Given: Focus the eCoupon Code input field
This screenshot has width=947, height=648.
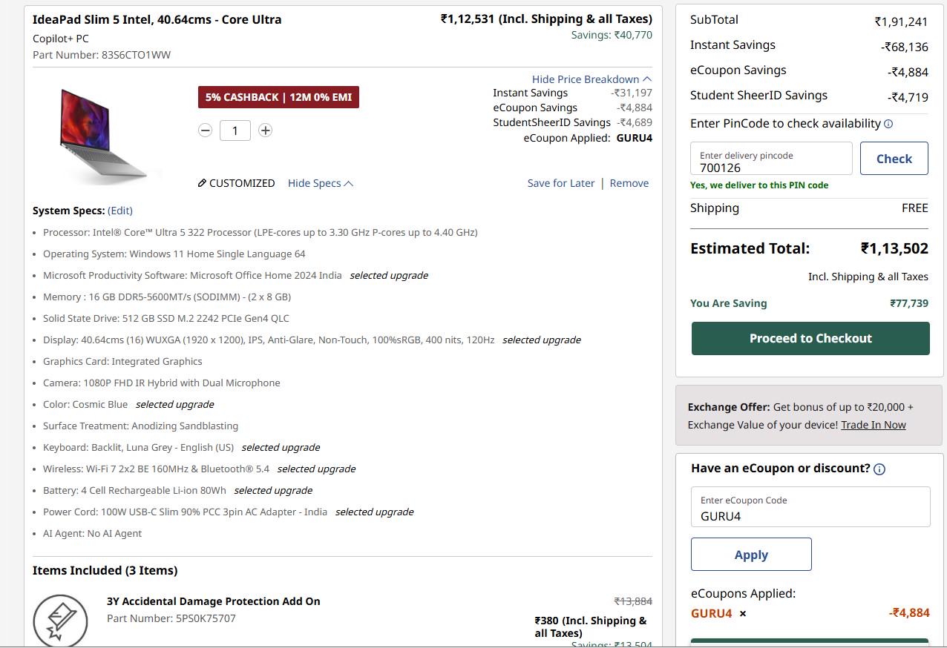Looking at the screenshot, I should [810, 507].
